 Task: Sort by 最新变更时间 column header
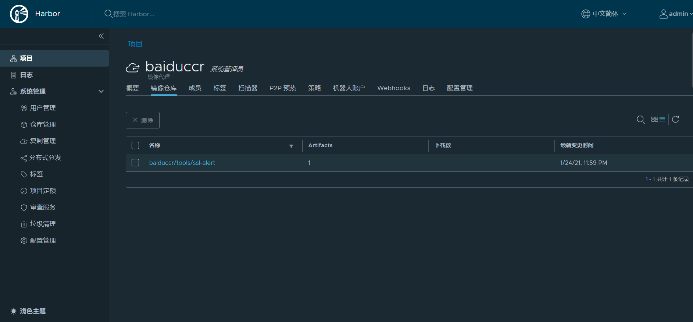point(577,145)
